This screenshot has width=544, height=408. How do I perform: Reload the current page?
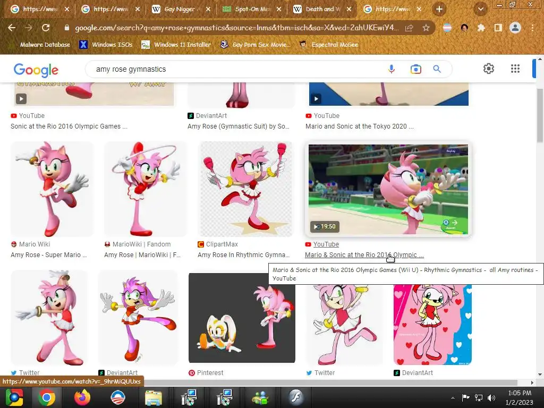pyautogui.click(x=46, y=28)
